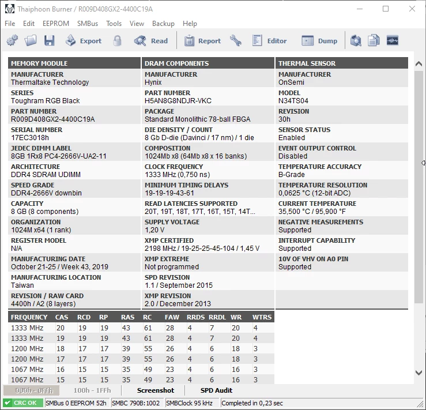Screen dimensions: 426x410
Task: Click the magnifier database search icon
Action: [x=356, y=41]
